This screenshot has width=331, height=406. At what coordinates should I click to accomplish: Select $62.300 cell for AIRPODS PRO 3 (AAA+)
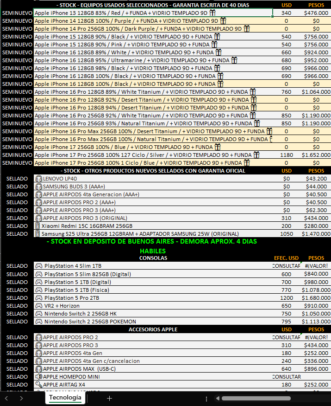coord(316,210)
